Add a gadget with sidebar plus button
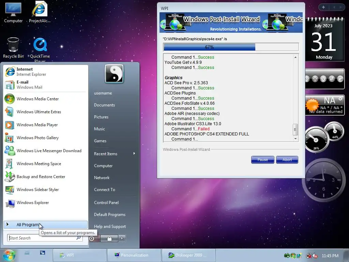Image resolution: width=349 pixels, height=262 pixels. (x=323, y=7)
